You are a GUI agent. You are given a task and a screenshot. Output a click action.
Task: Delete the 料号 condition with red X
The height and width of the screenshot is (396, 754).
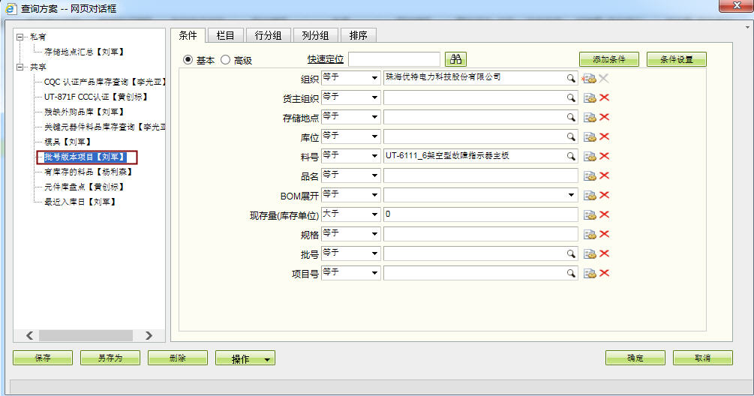(605, 156)
